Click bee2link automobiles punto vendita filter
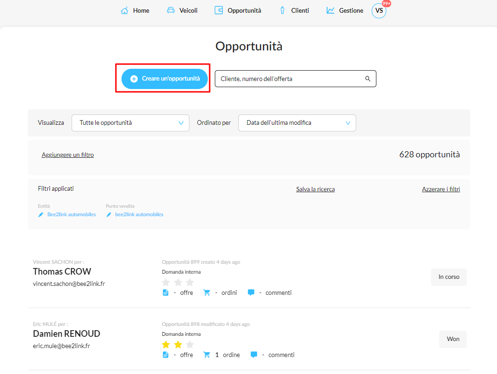497x374 pixels. click(x=139, y=215)
